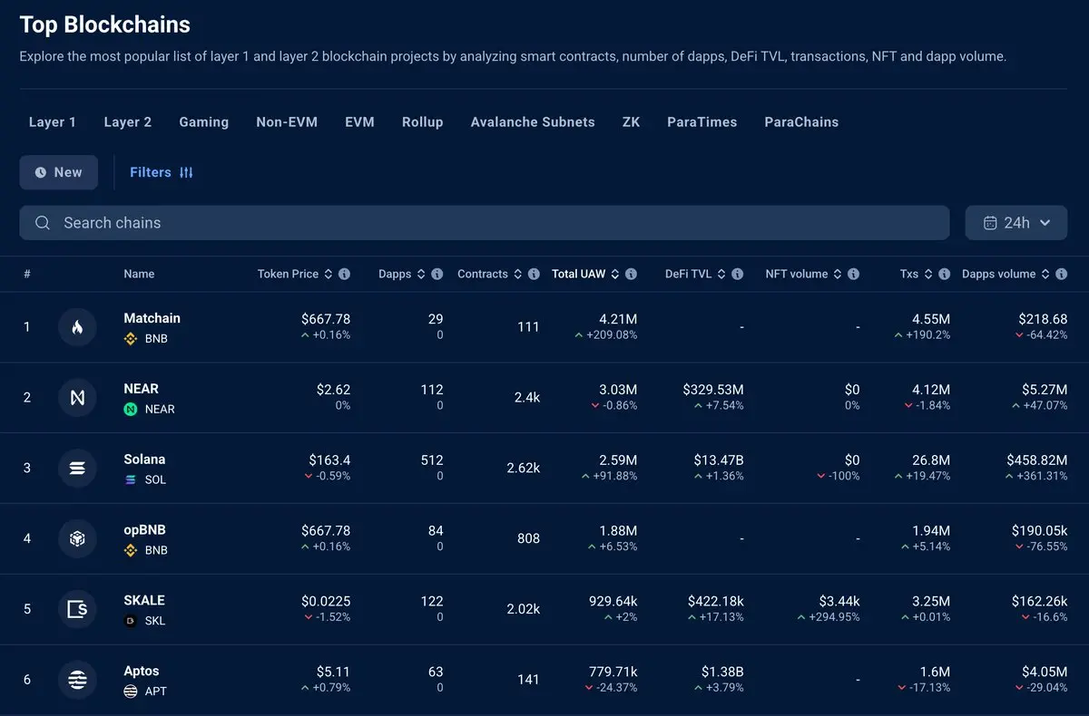Open the Solana chain page
Image resolution: width=1089 pixels, height=716 pixels.
(x=144, y=460)
